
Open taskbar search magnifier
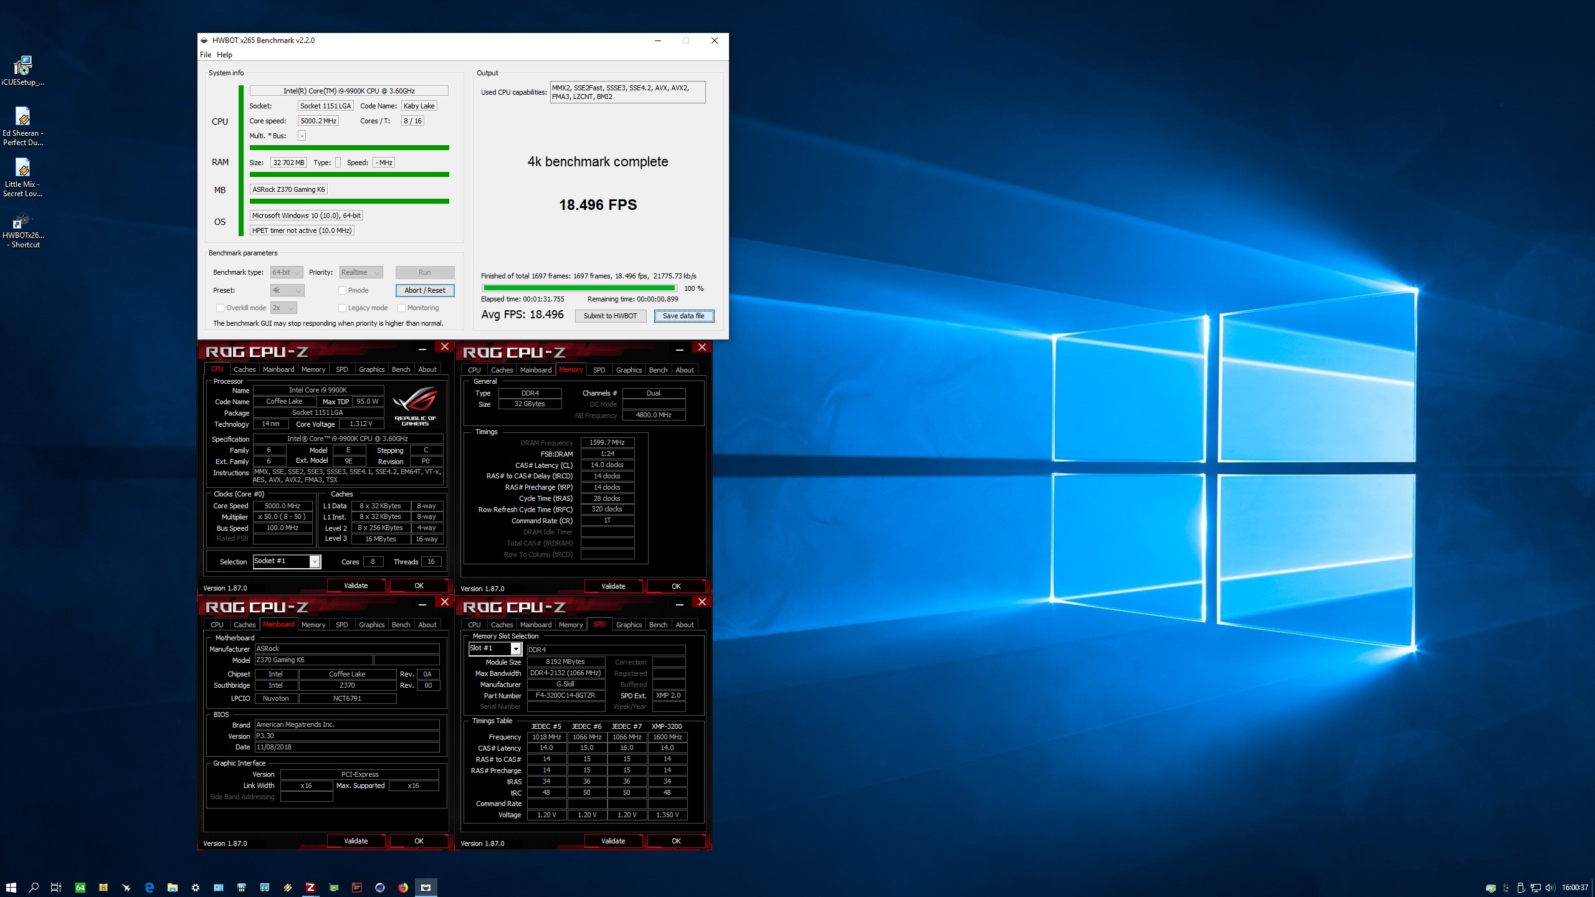coord(34,888)
